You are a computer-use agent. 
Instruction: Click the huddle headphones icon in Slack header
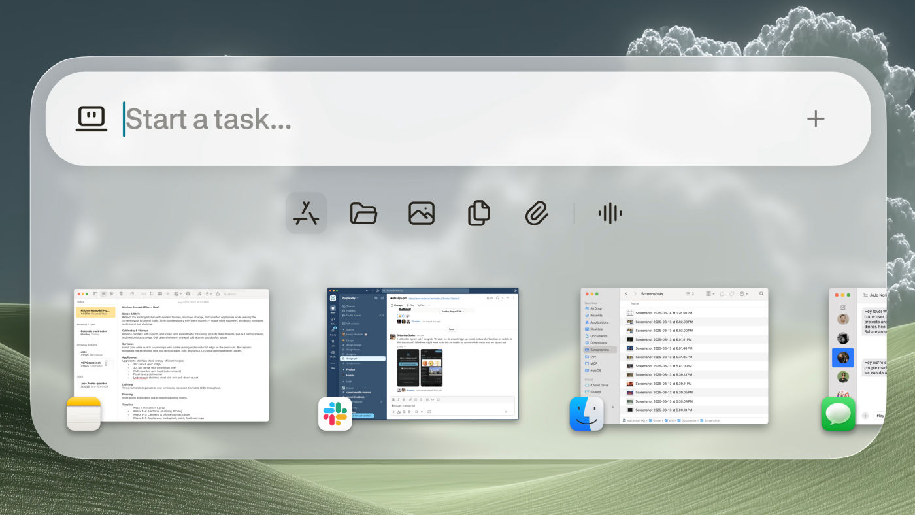coord(497,298)
